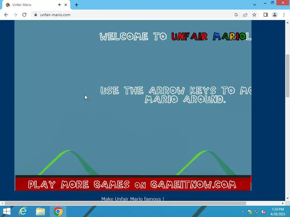Click the scroll left arrow

[2, 203]
